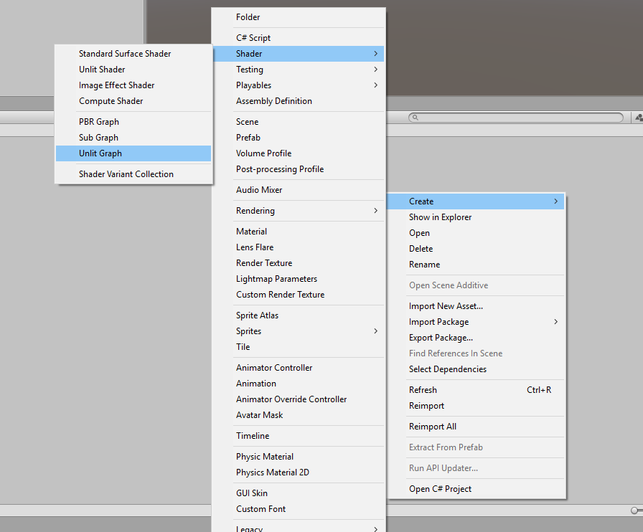Select Standard Surface Shader
Screen dimensions: 643x532
coord(125,54)
